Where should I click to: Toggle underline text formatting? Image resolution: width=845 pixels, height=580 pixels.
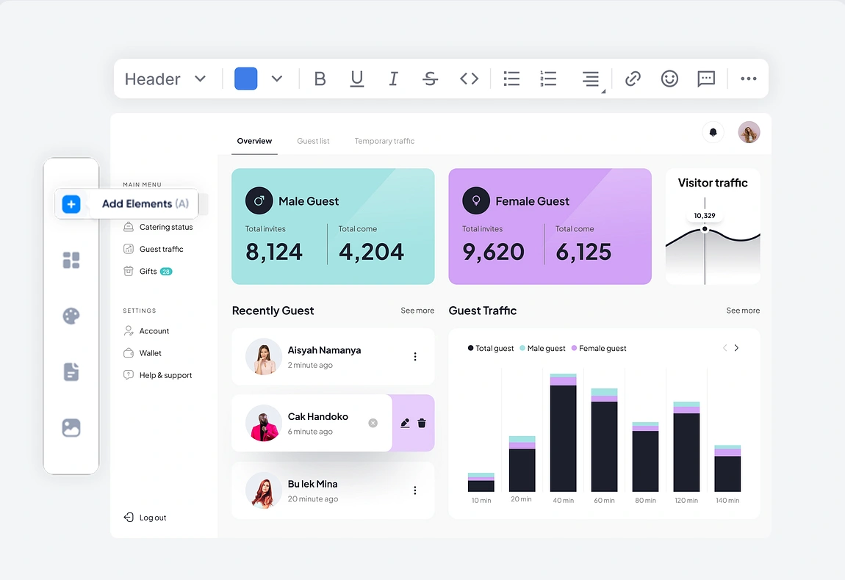click(x=357, y=79)
